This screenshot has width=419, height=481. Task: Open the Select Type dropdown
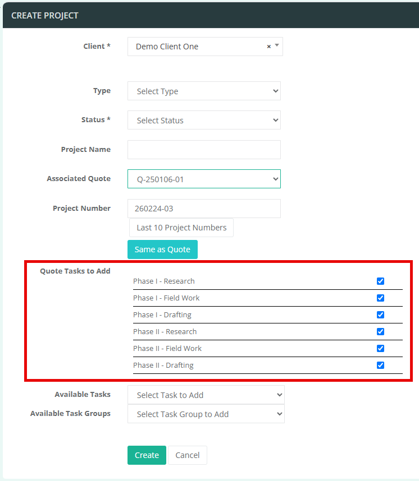204,91
